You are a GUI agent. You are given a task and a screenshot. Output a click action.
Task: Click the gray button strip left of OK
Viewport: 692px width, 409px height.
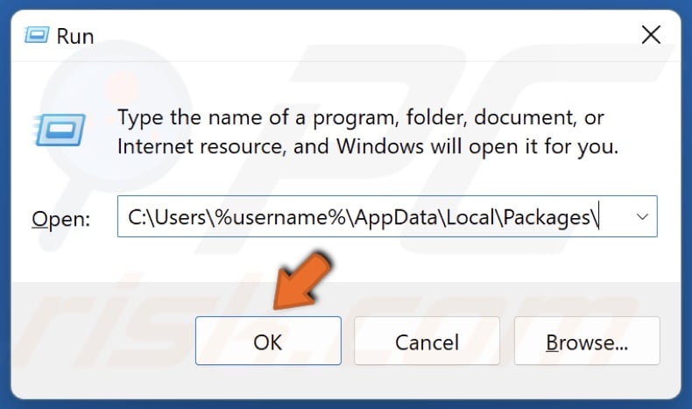click(103, 341)
